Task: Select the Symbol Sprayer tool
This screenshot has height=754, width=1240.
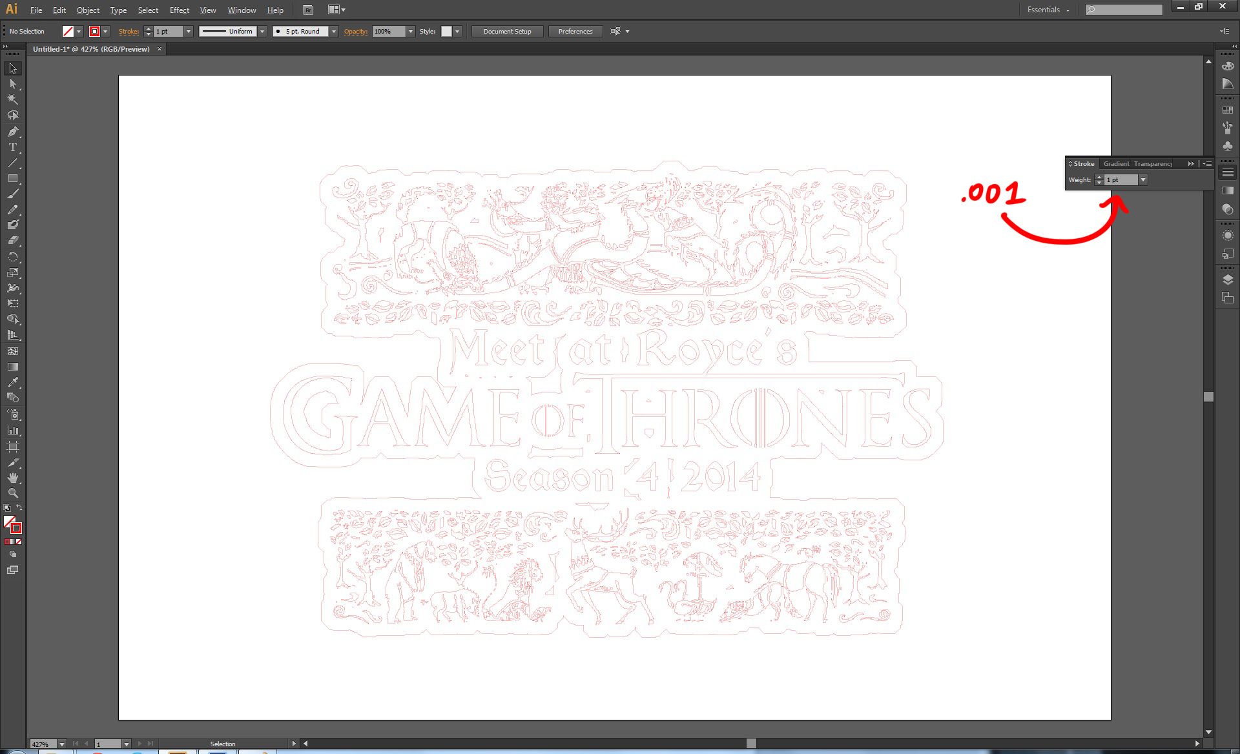Action: 12,414
